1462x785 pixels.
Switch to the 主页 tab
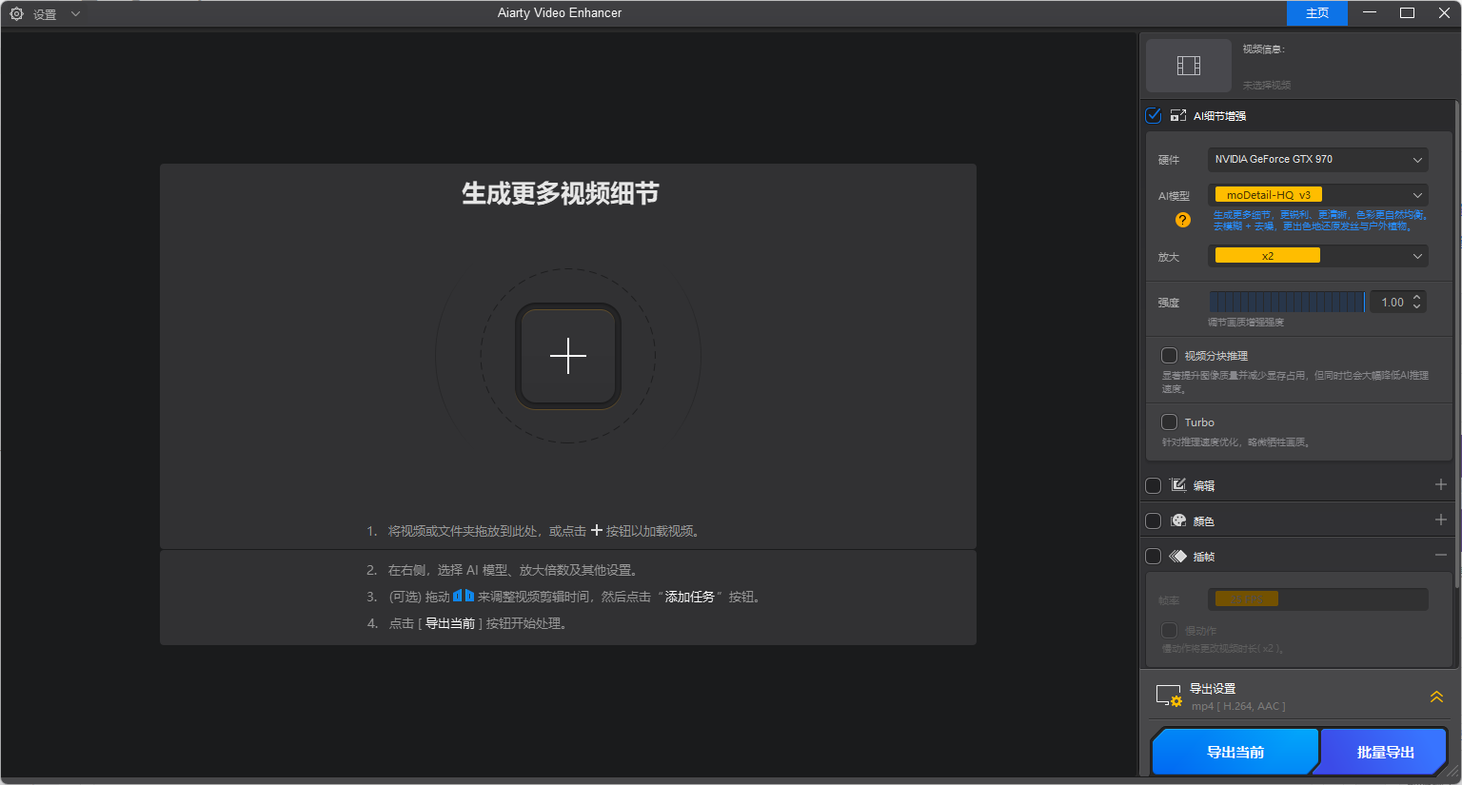click(x=1316, y=12)
